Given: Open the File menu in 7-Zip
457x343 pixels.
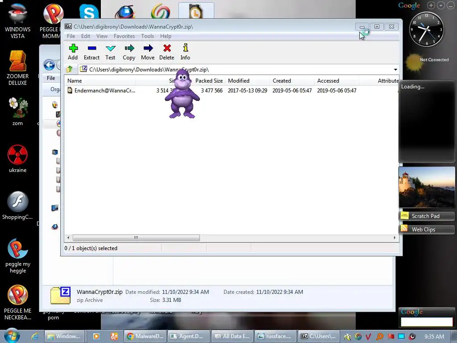Looking at the screenshot, I should (71, 36).
